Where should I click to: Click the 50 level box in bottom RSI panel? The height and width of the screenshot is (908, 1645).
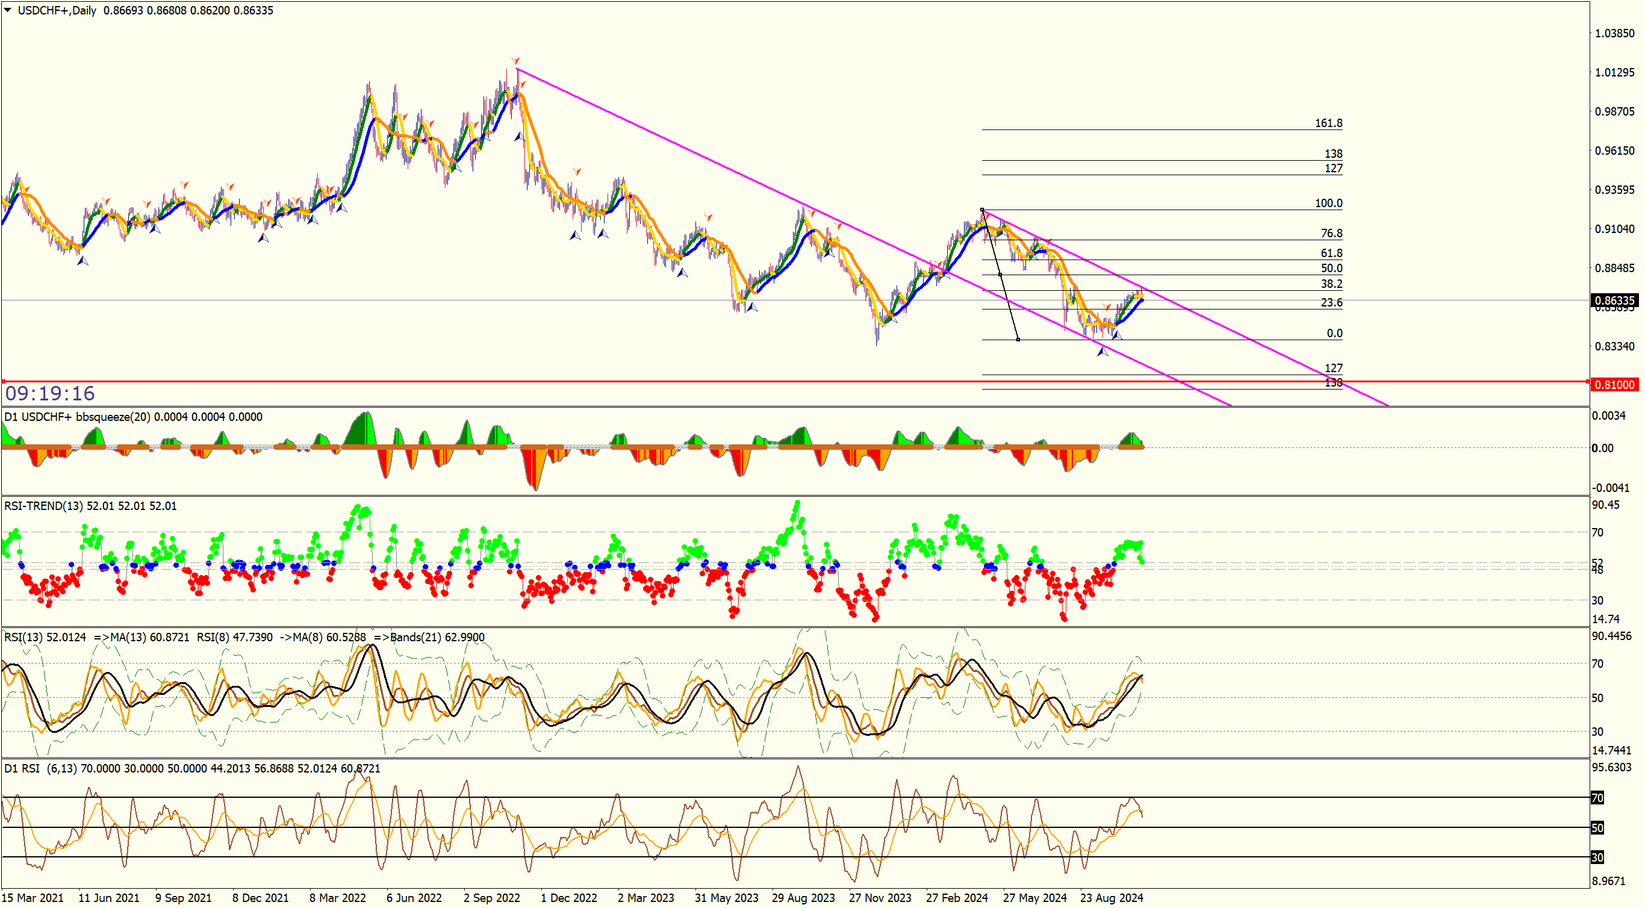point(1597,827)
